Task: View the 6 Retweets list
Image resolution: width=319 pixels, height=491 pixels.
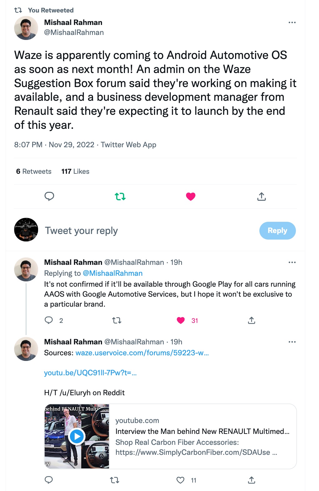Action: point(34,171)
